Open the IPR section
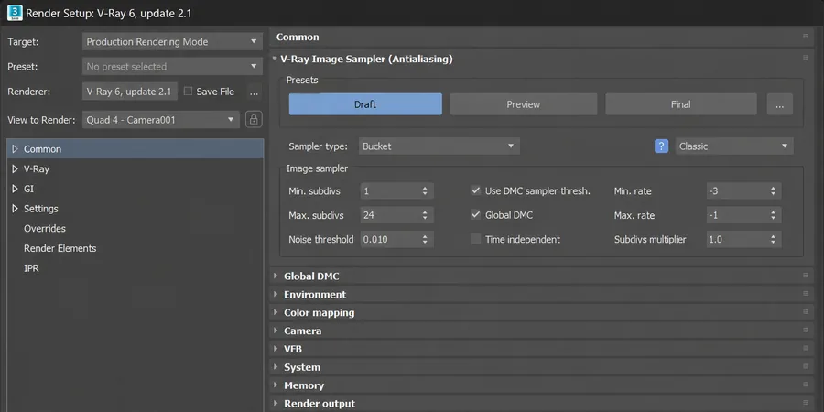 (31, 268)
